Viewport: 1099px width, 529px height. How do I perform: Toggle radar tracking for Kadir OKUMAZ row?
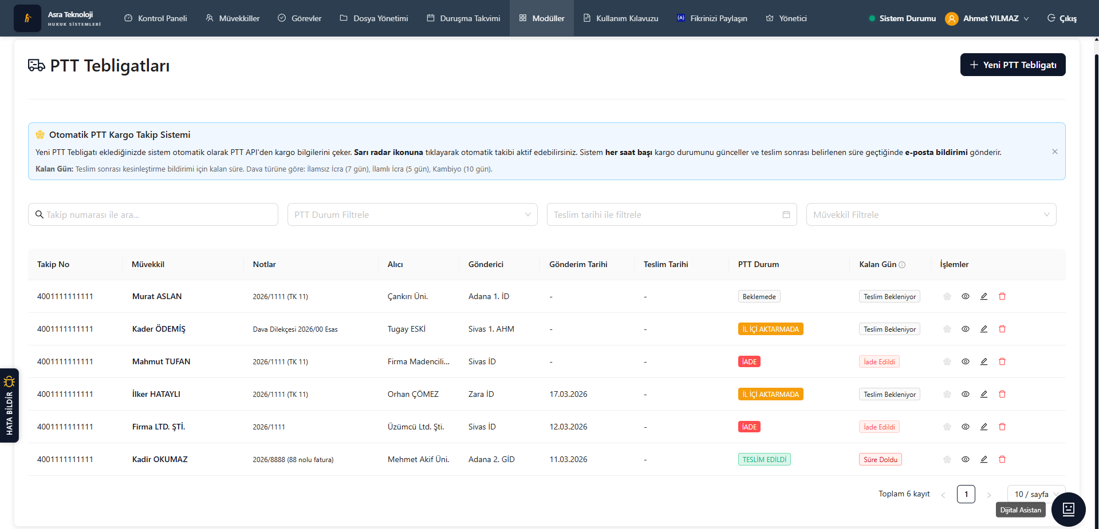[947, 459]
